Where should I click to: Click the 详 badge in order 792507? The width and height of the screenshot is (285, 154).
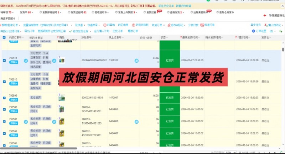pyautogui.click(x=26, y=122)
